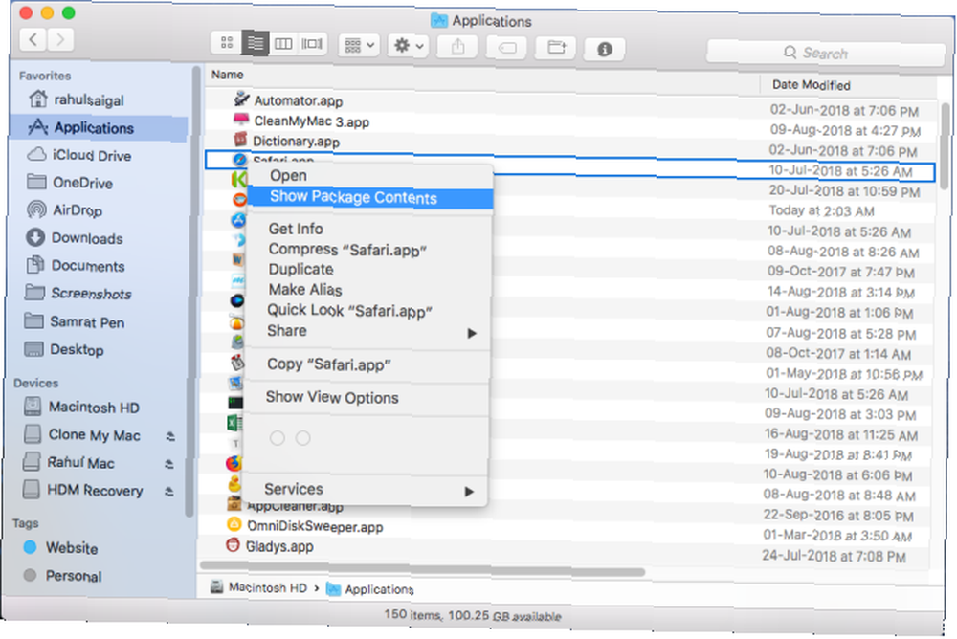Screen dimensions: 957x639
Task: Switch to list view in toolbar
Action: pyautogui.click(x=256, y=43)
